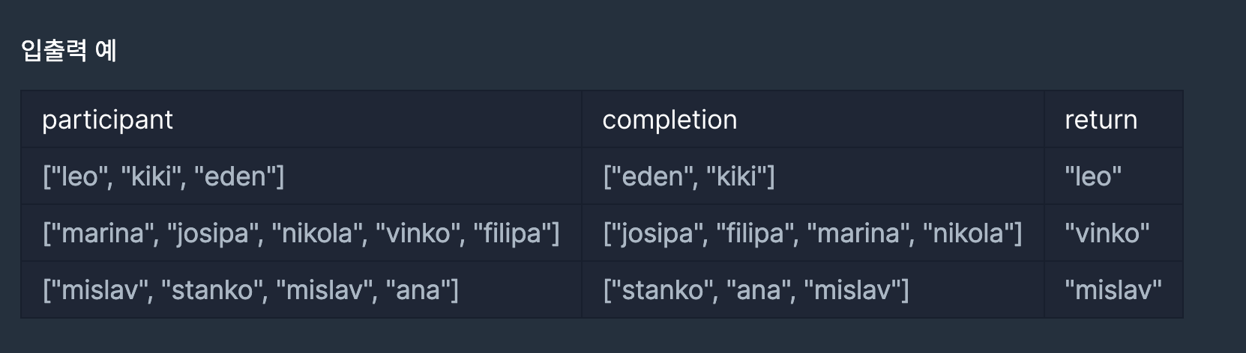1246x353 pixels.
Task: Click "kiki" in the first participant list
Action: [x=151, y=176]
